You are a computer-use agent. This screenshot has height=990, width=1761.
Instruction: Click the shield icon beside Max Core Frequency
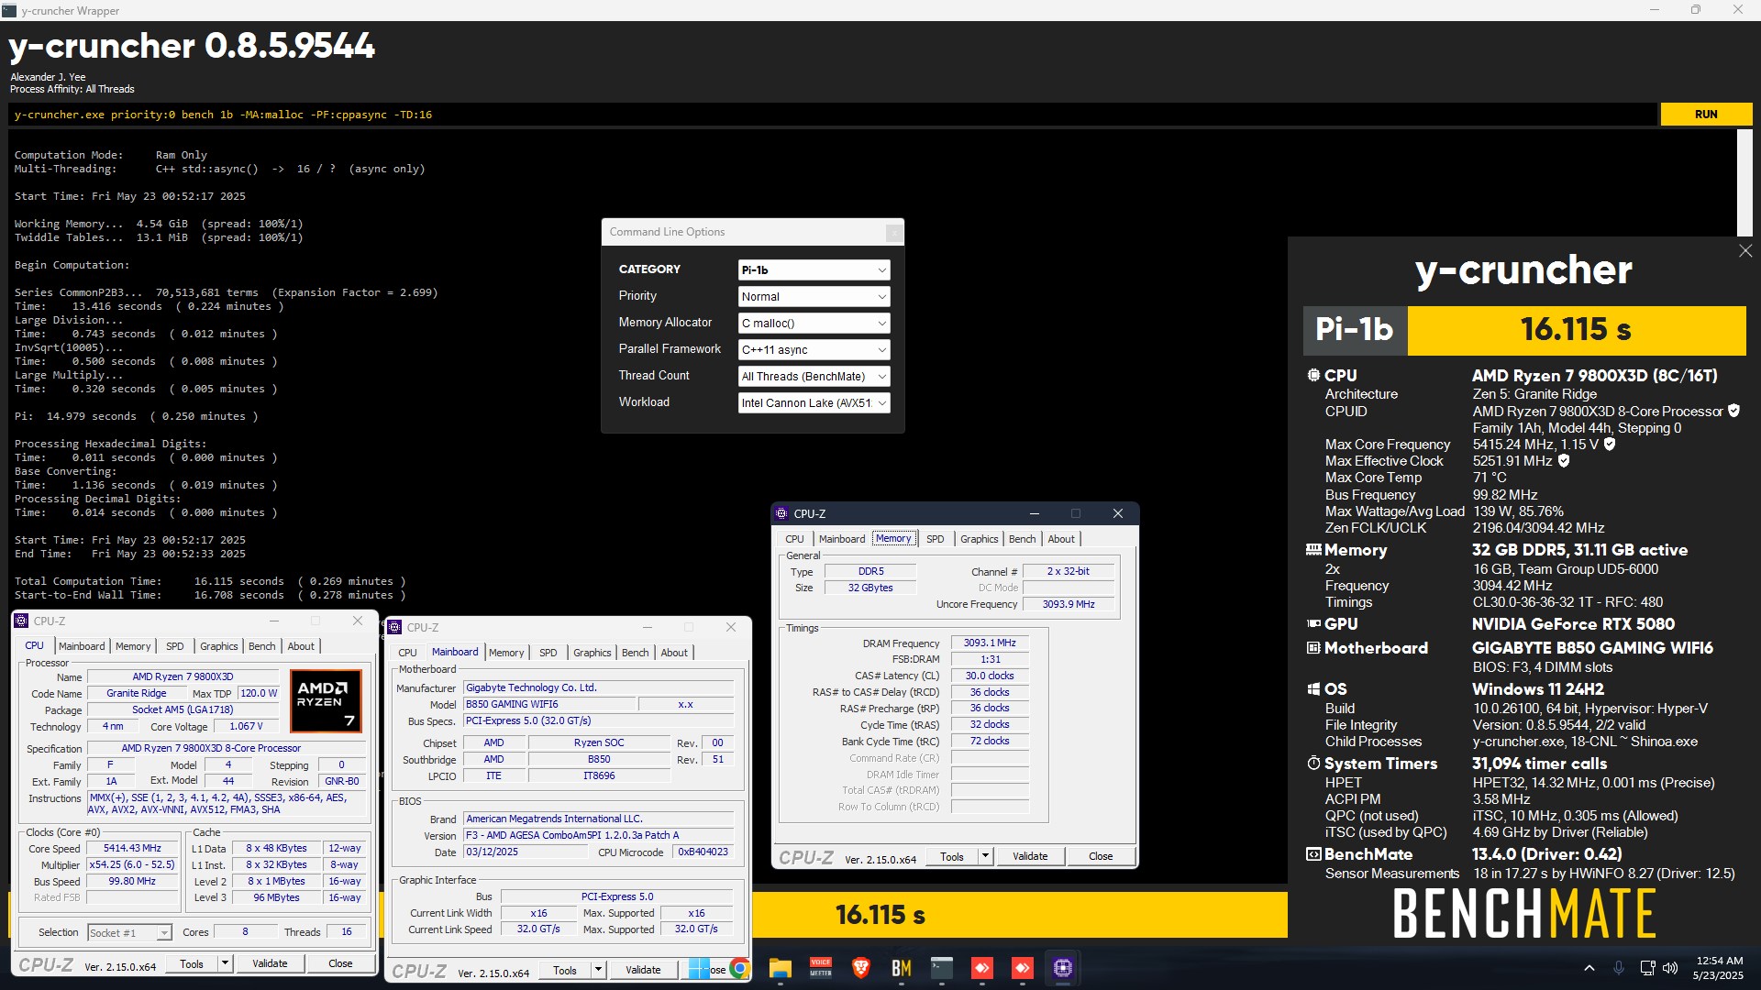coord(1610,444)
